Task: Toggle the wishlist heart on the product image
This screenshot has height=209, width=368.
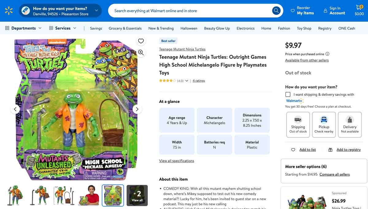Action: point(141,41)
